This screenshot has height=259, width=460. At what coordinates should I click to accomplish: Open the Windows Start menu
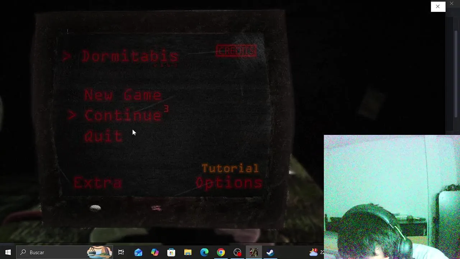click(x=8, y=253)
